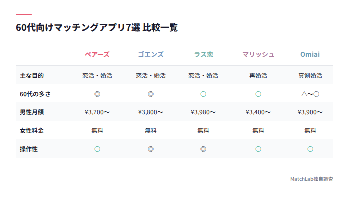Click Omiai 無料 in 女性料金 row
The image size is (349, 197).
(310, 131)
